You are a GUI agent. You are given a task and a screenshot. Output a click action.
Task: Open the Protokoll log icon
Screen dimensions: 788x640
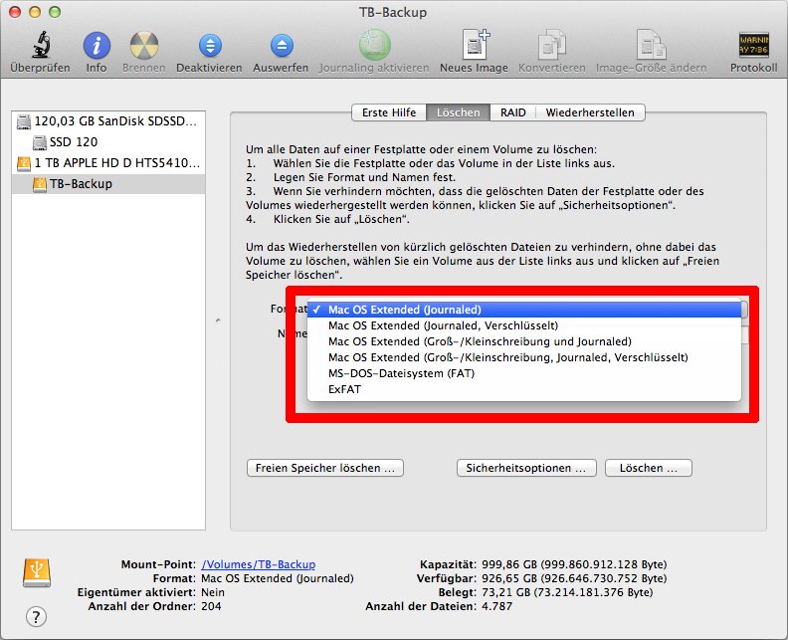(753, 46)
